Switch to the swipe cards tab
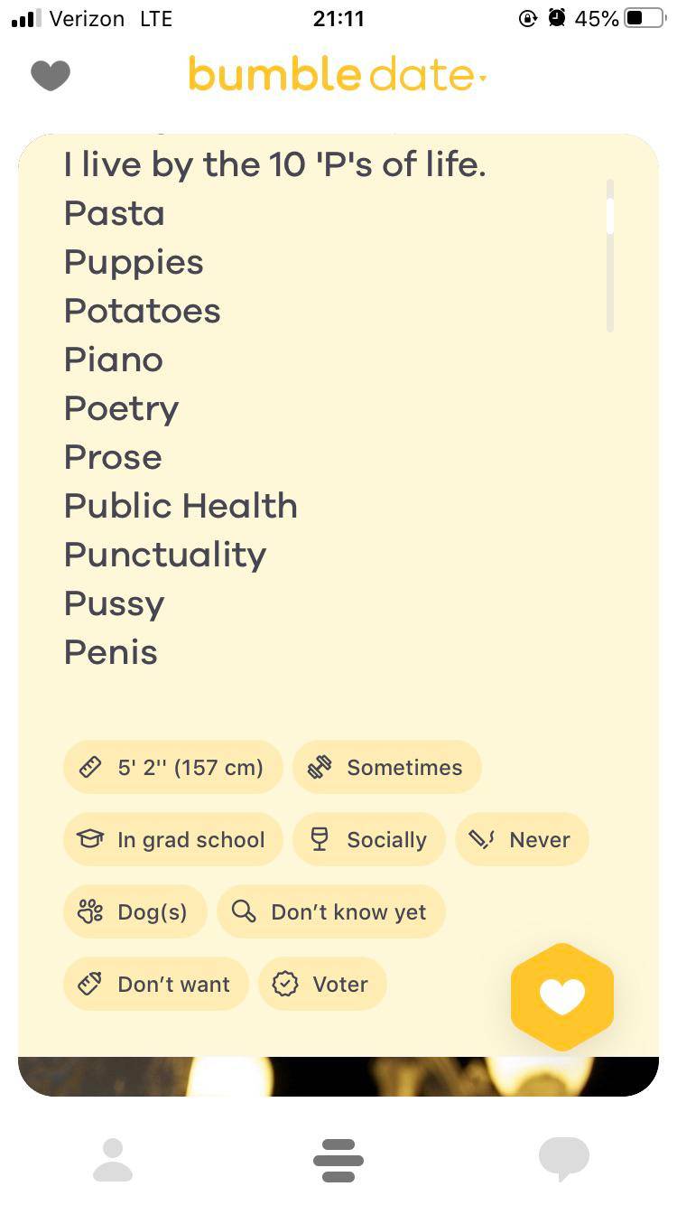Screen dimensions: 677x1205 click(338, 1160)
